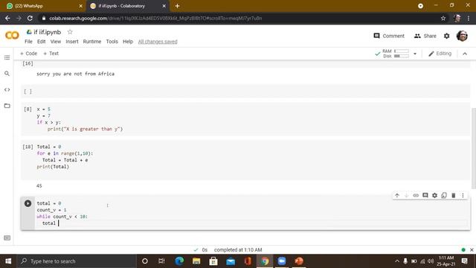The height and width of the screenshot is (268, 476).
Task: Open a new browser tab
Action: pos(177,6)
